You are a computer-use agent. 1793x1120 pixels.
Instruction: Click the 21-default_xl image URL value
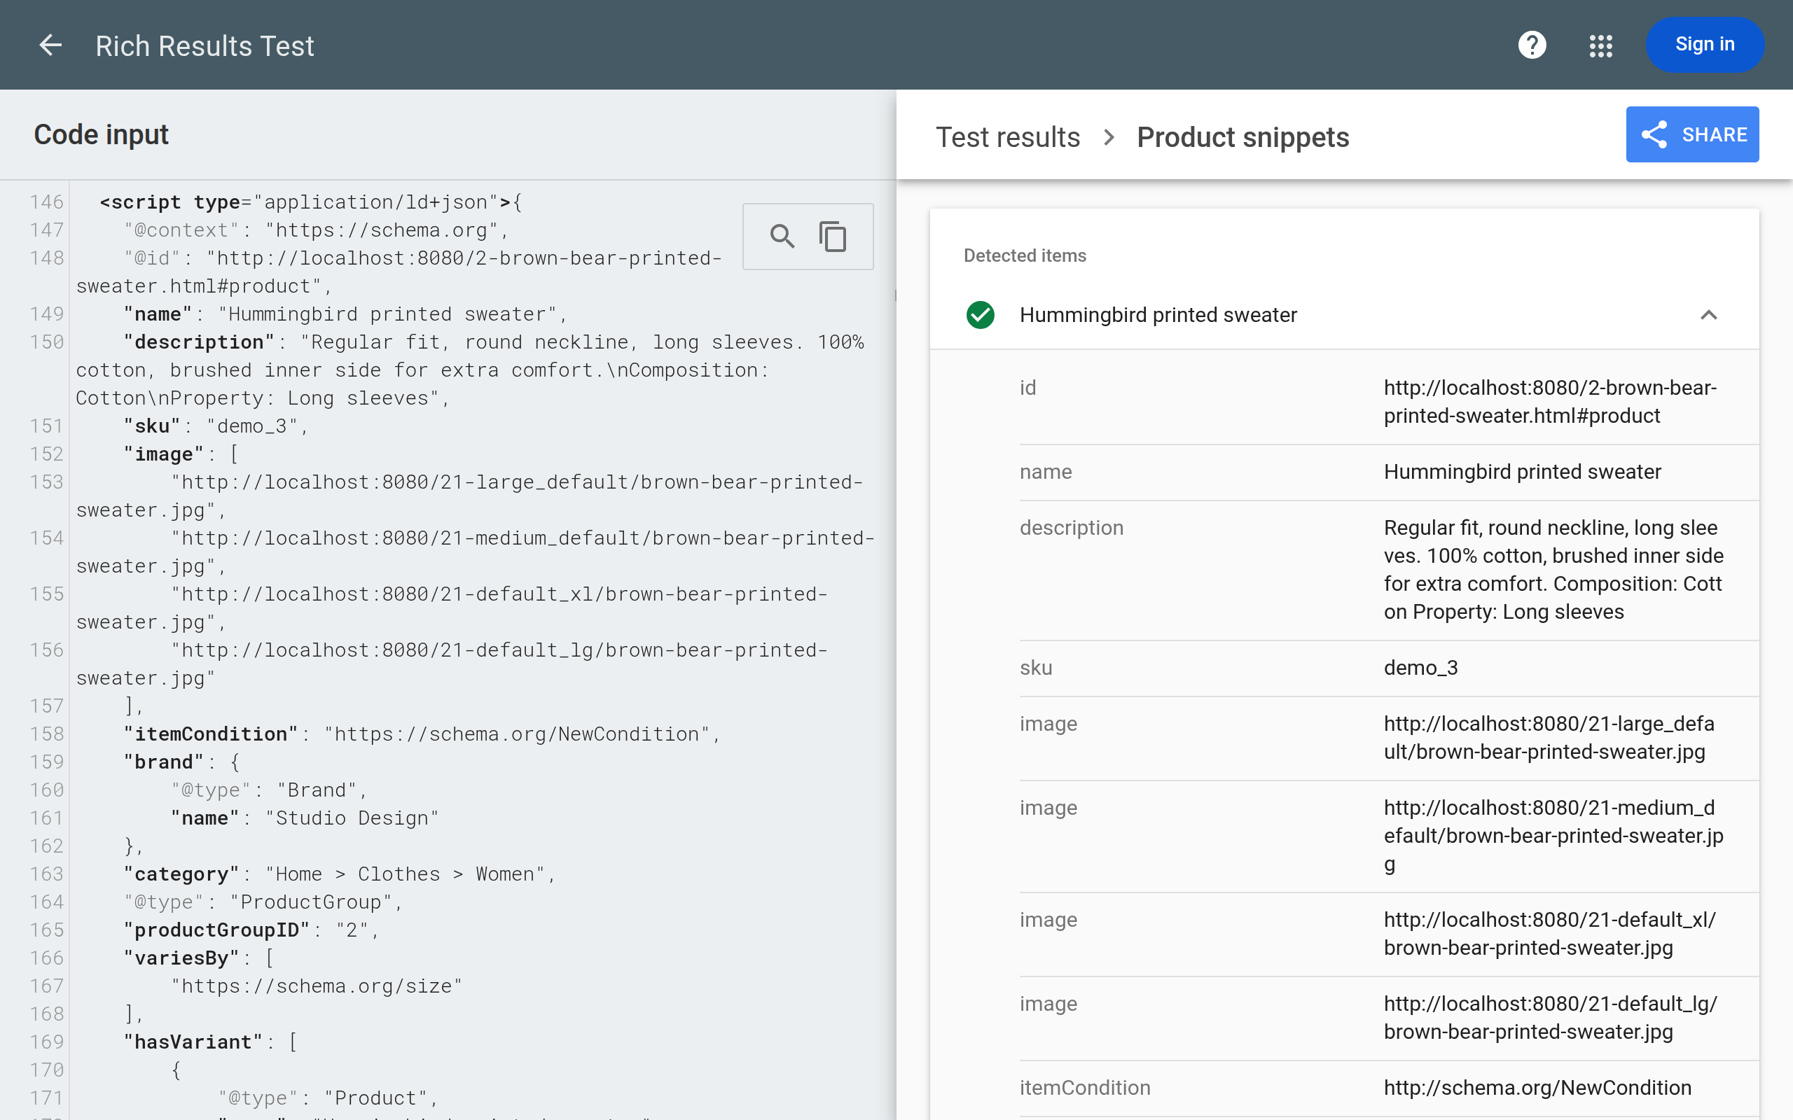pyautogui.click(x=1549, y=933)
